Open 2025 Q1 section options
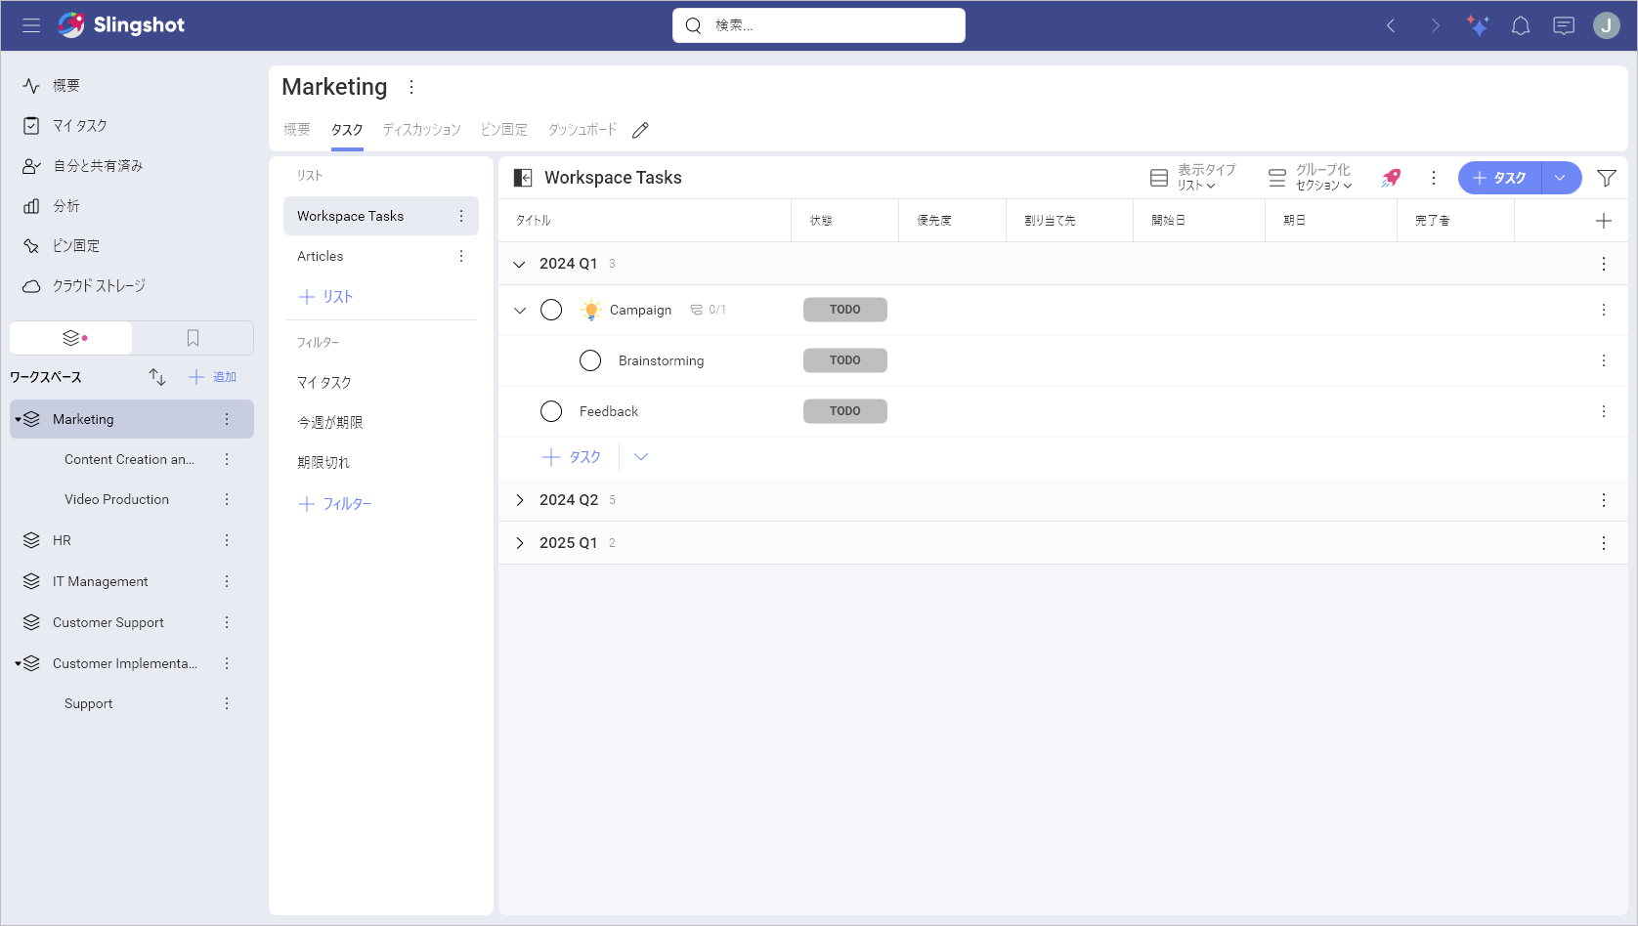The width and height of the screenshot is (1638, 926). click(1604, 543)
